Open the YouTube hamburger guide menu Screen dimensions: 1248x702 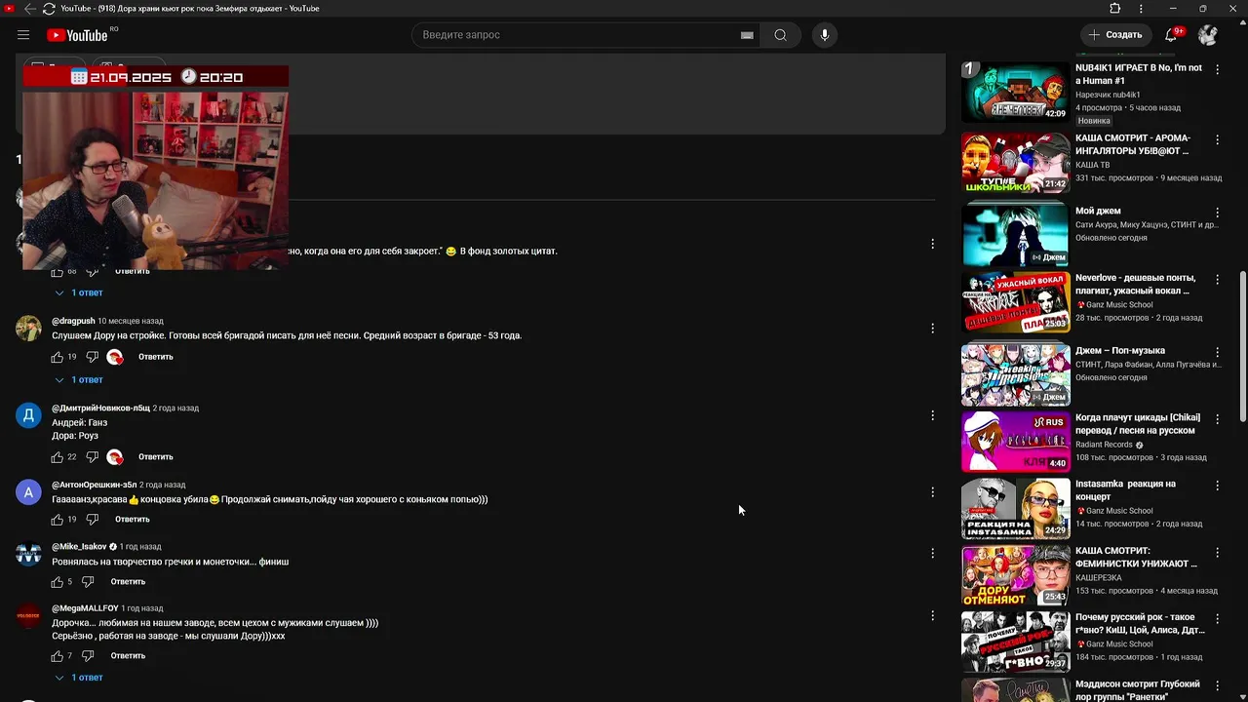pos(23,35)
